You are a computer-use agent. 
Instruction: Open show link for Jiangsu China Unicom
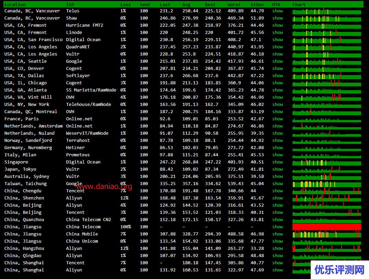277,241
